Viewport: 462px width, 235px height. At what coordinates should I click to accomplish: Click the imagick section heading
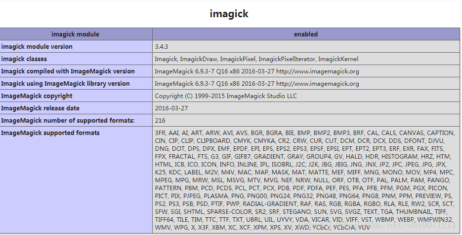pos(229,14)
